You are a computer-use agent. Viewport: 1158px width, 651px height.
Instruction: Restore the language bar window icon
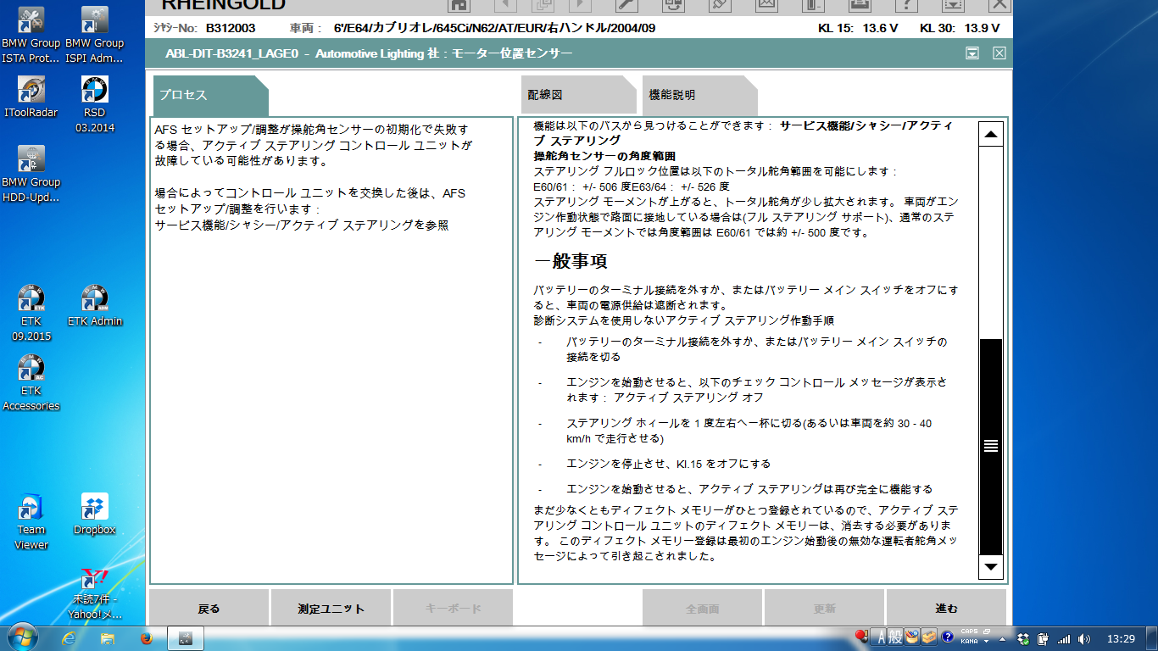(986, 632)
